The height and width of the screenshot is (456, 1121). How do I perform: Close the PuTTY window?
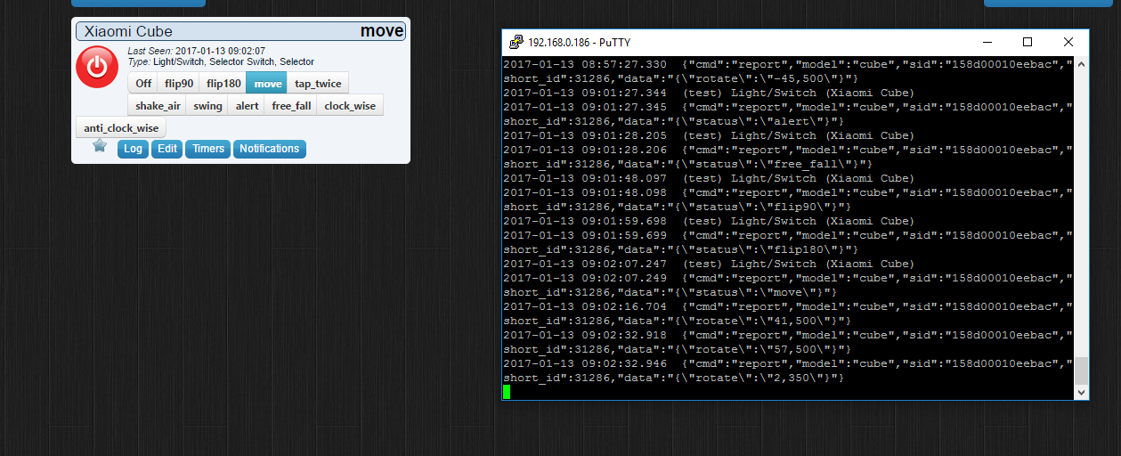(x=1068, y=42)
